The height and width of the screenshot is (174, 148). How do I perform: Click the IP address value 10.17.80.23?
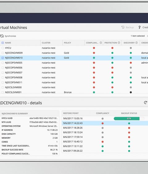(52, 130)
